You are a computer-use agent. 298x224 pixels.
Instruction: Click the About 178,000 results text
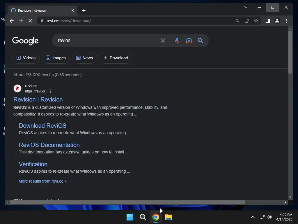pyautogui.click(x=47, y=75)
